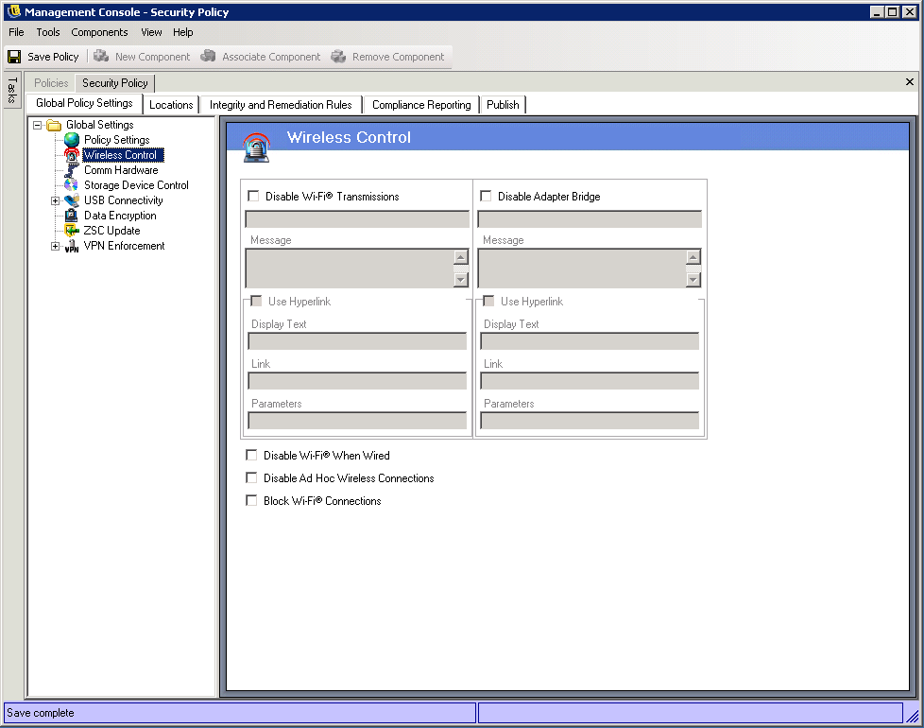The width and height of the screenshot is (924, 728).
Task: Click the Data Encryption padlock icon
Action: coord(72,216)
